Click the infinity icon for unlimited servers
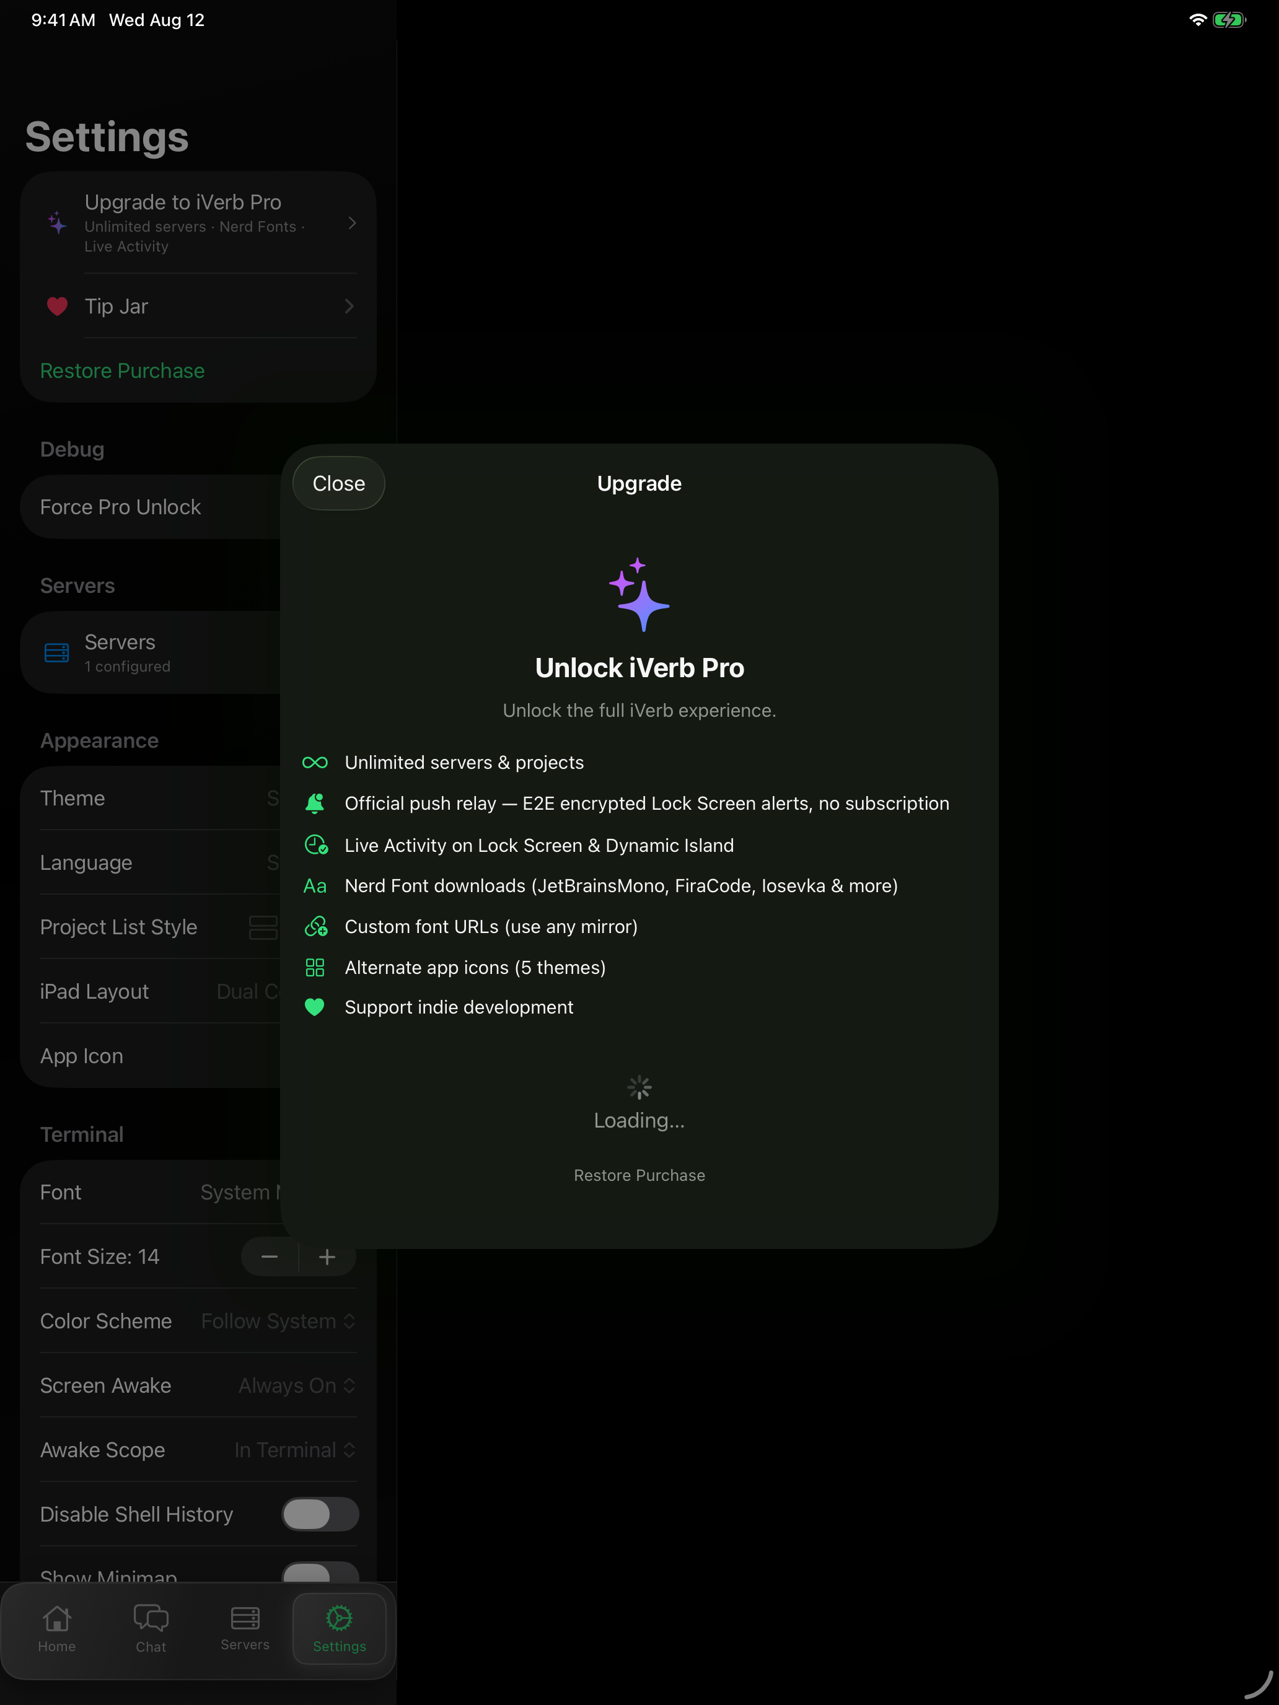The image size is (1279, 1705). [315, 762]
